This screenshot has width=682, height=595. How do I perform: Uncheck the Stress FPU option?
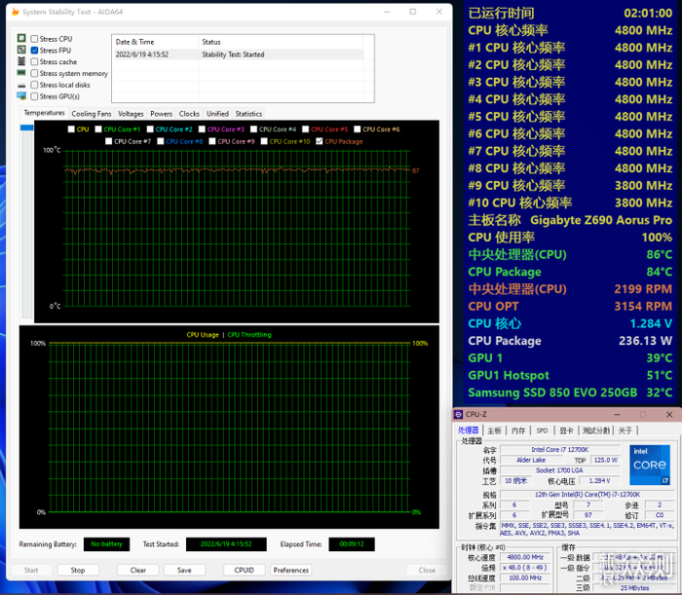click(35, 51)
